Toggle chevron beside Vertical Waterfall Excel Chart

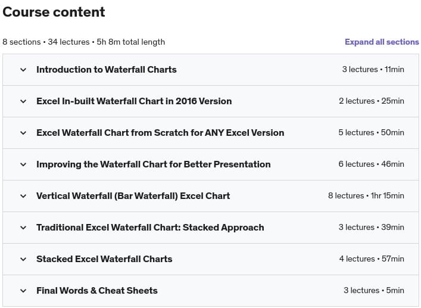click(23, 196)
